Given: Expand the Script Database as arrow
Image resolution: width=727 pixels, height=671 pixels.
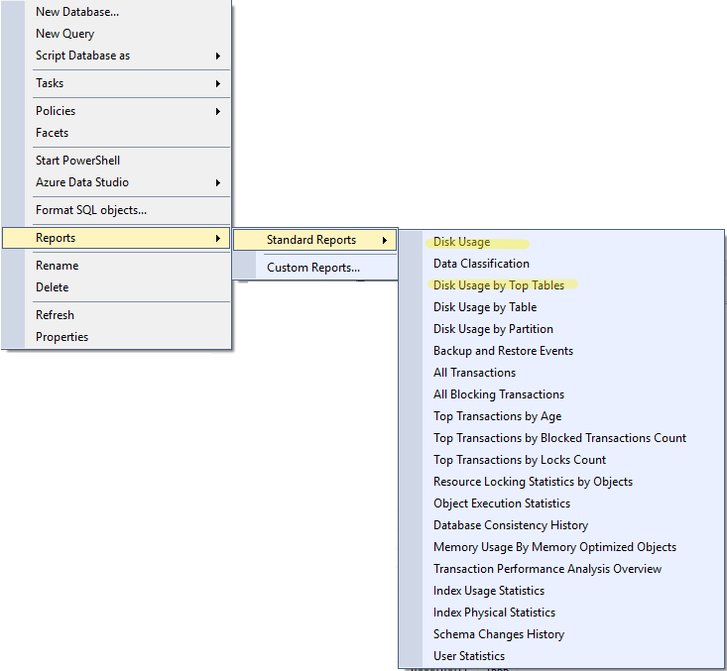Looking at the screenshot, I should pyautogui.click(x=218, y=56).
